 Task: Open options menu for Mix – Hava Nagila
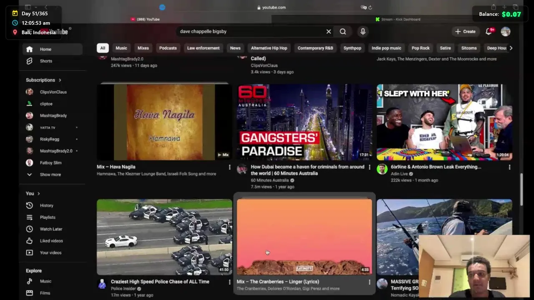pyautogui.click(x=229, y=167)
